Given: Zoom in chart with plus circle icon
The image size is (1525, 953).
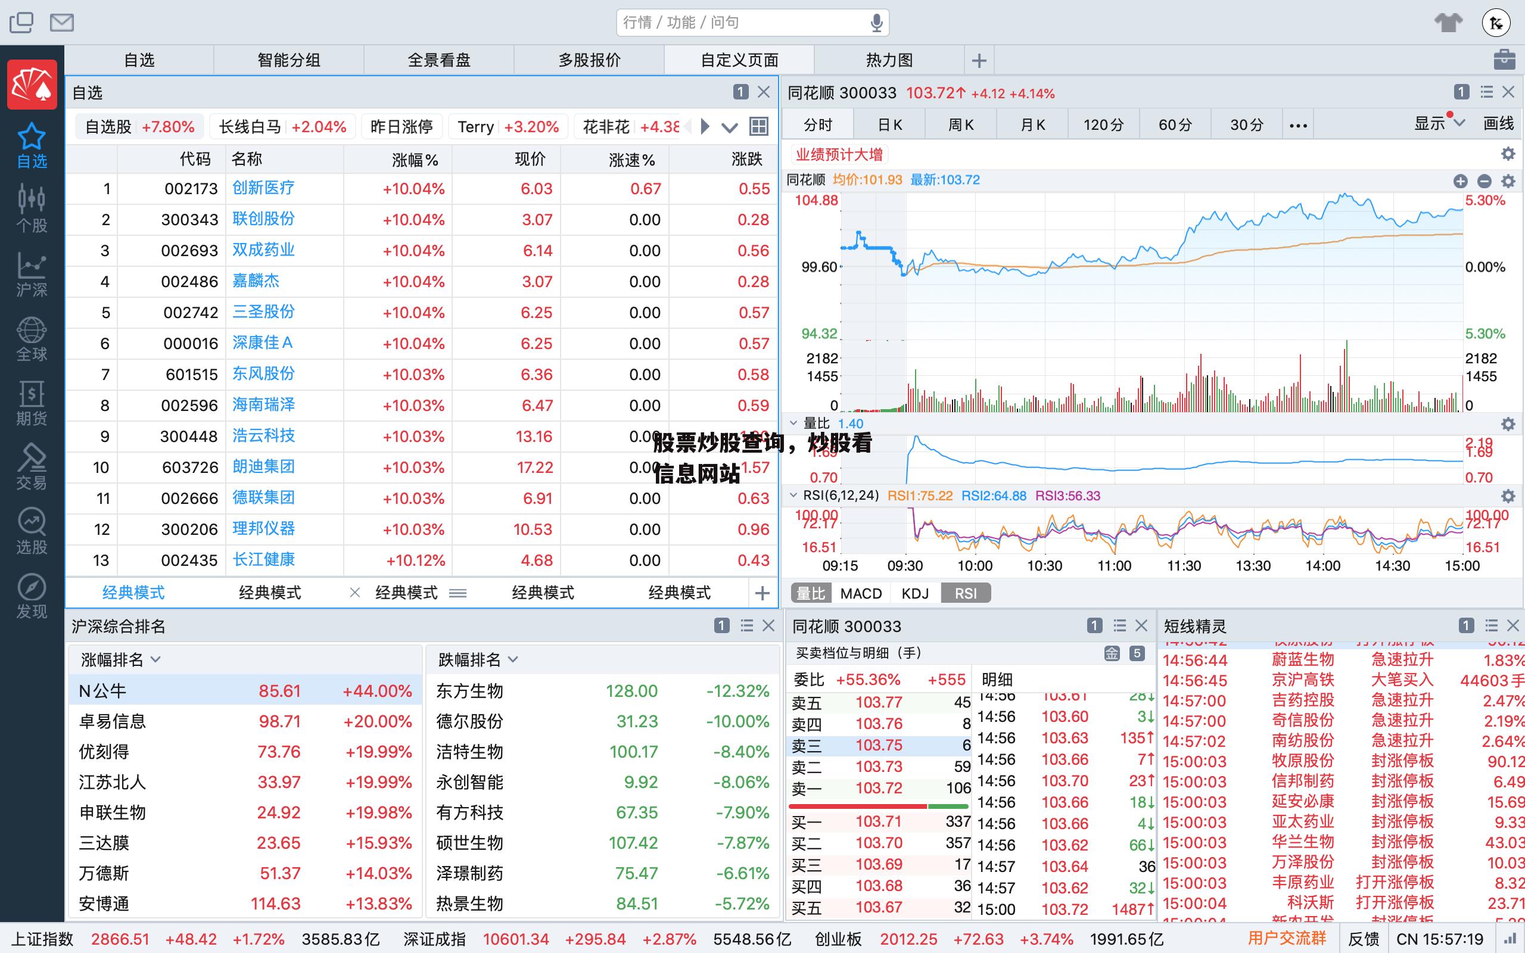Looking at the screenshot, I should (1461, 182).
